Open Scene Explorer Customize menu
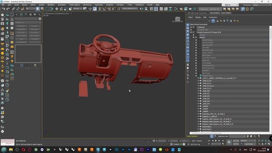Viewport: 272px width, 153px height. tap(213, 17)
